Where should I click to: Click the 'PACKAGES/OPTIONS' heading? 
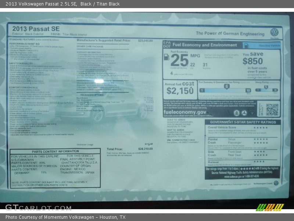coord(92,95)
